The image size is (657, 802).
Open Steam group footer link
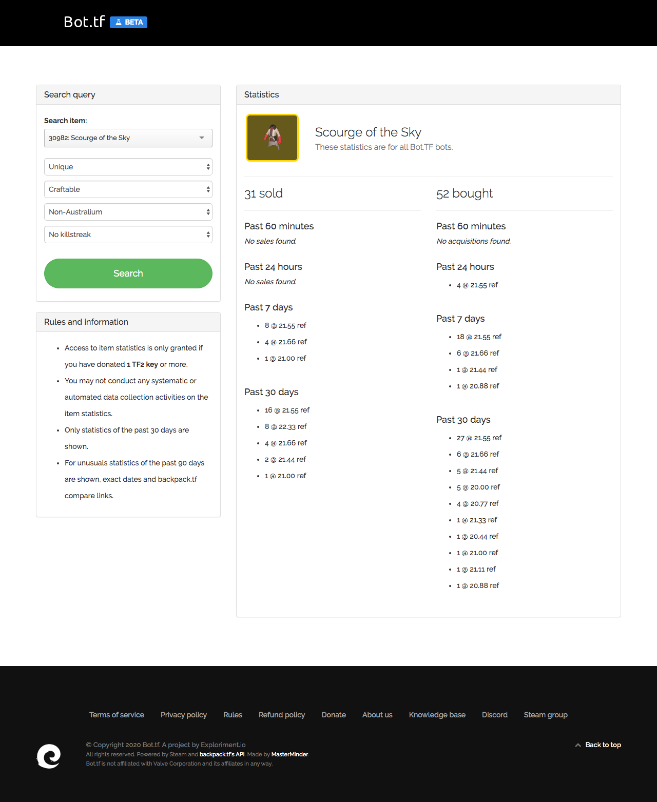click(x=546, y=715)
